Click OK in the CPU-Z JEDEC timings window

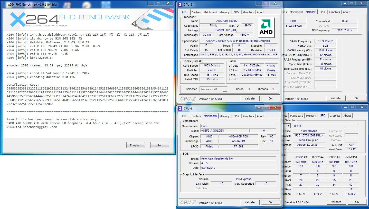[x=357, y=202]
